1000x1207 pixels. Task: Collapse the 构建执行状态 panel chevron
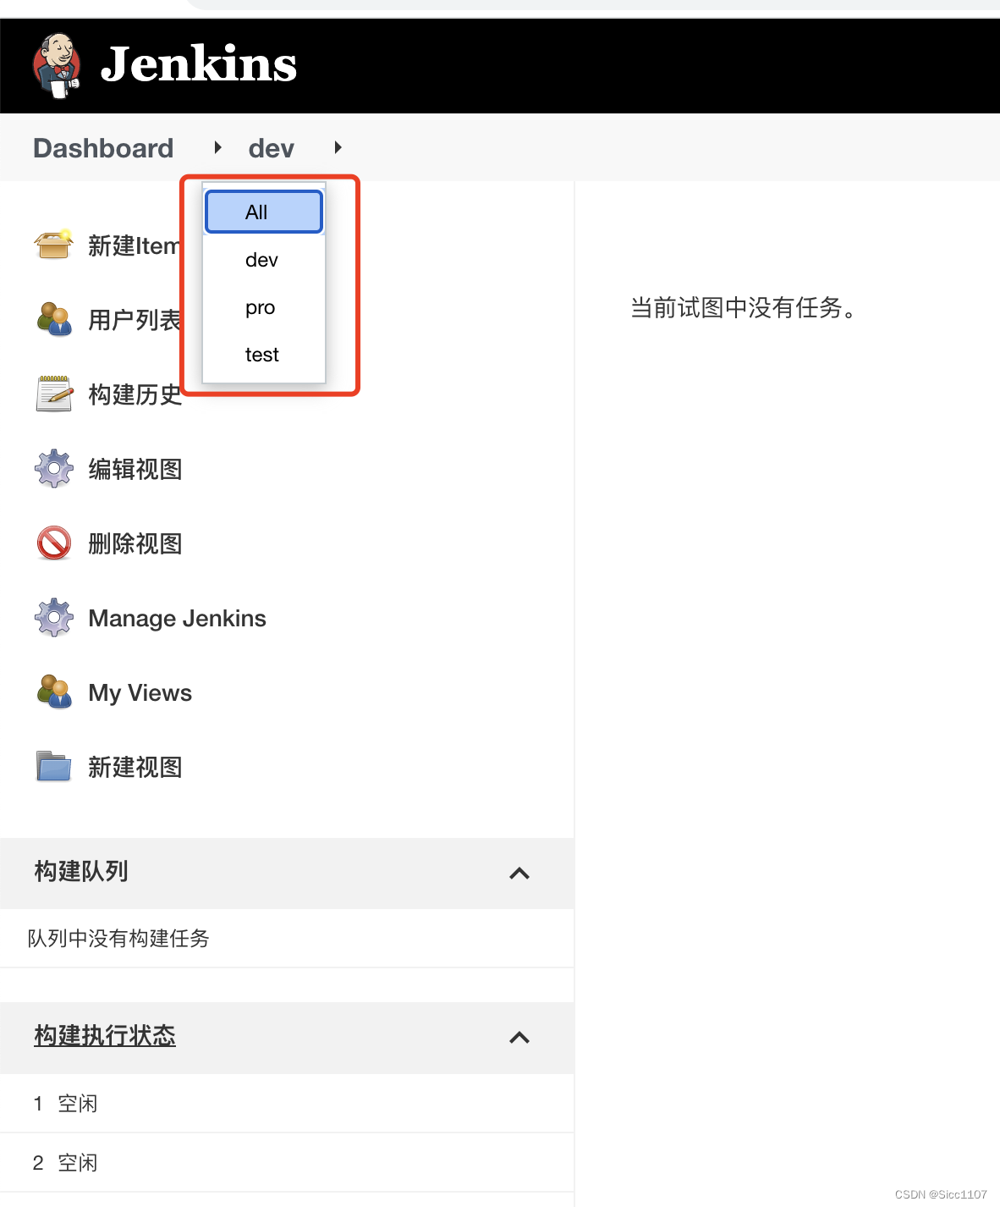click(x=519, y=1037)
